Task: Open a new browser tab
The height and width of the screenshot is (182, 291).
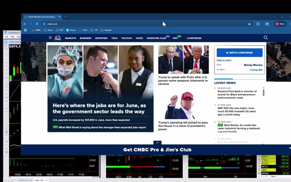Action: (x=65, y=17)
